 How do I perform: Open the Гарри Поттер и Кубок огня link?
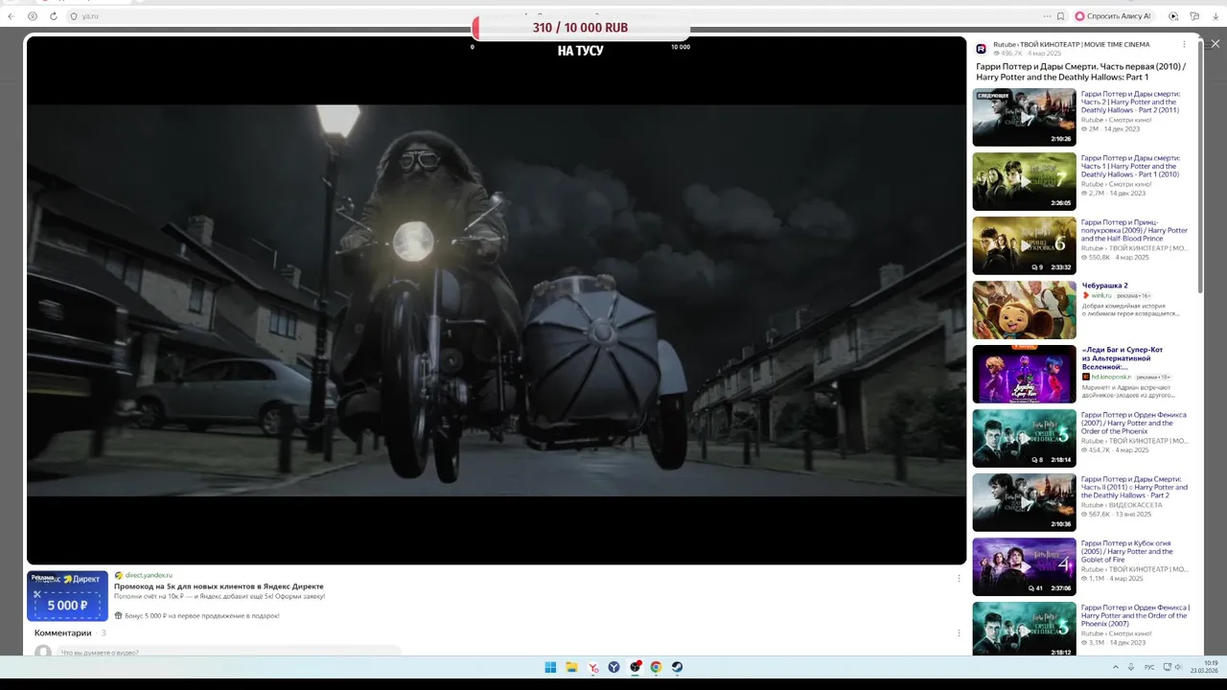tap(1128, 551)
